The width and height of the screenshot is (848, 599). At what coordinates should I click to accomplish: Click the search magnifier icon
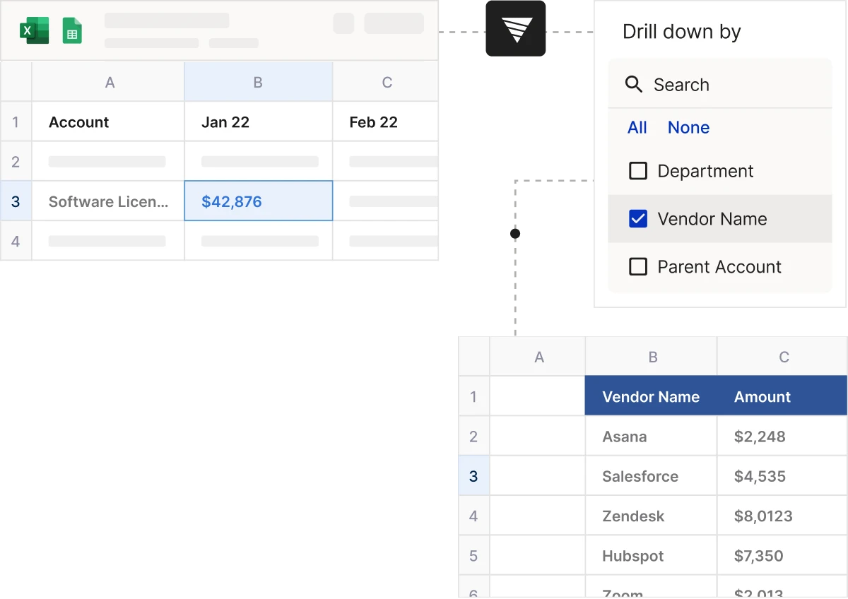click(634, 84)
